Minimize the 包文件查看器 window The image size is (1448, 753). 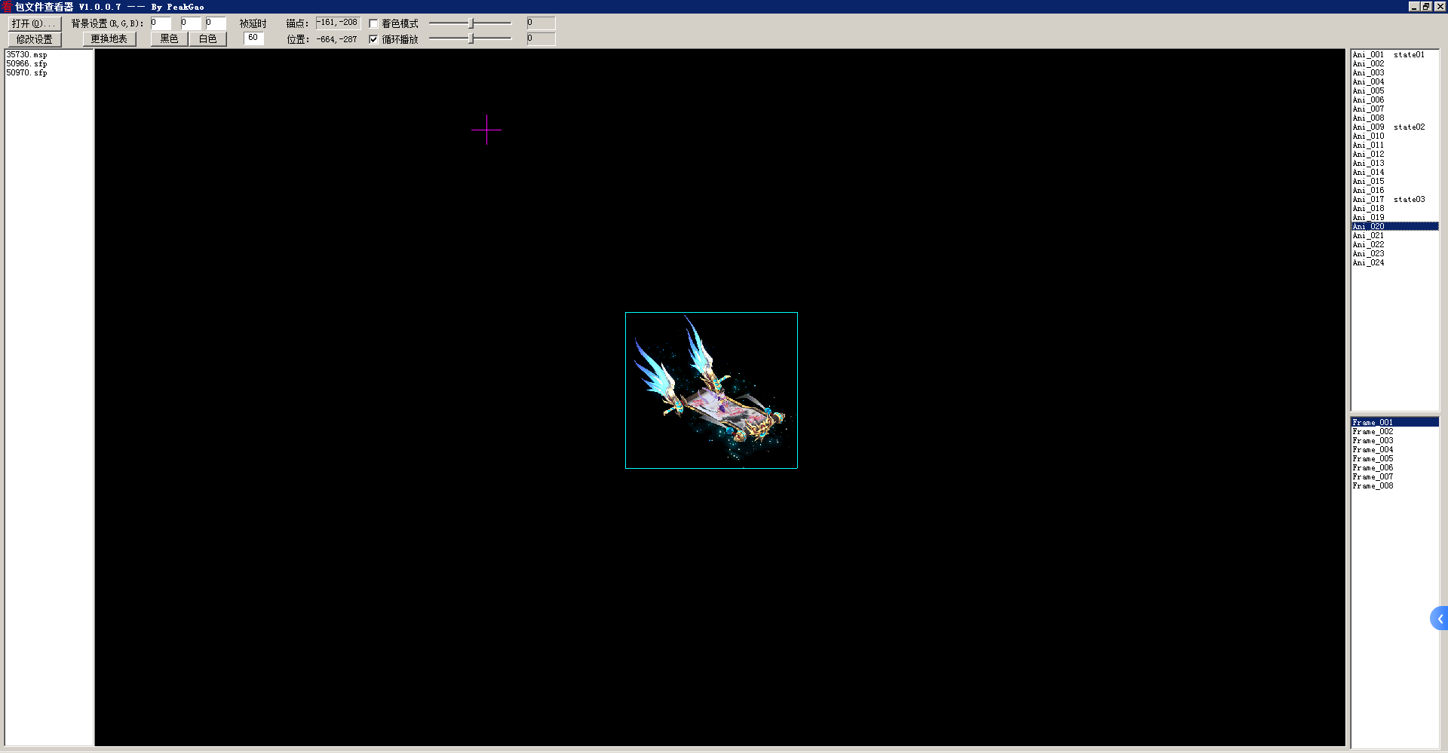[x=1414, y=7]
